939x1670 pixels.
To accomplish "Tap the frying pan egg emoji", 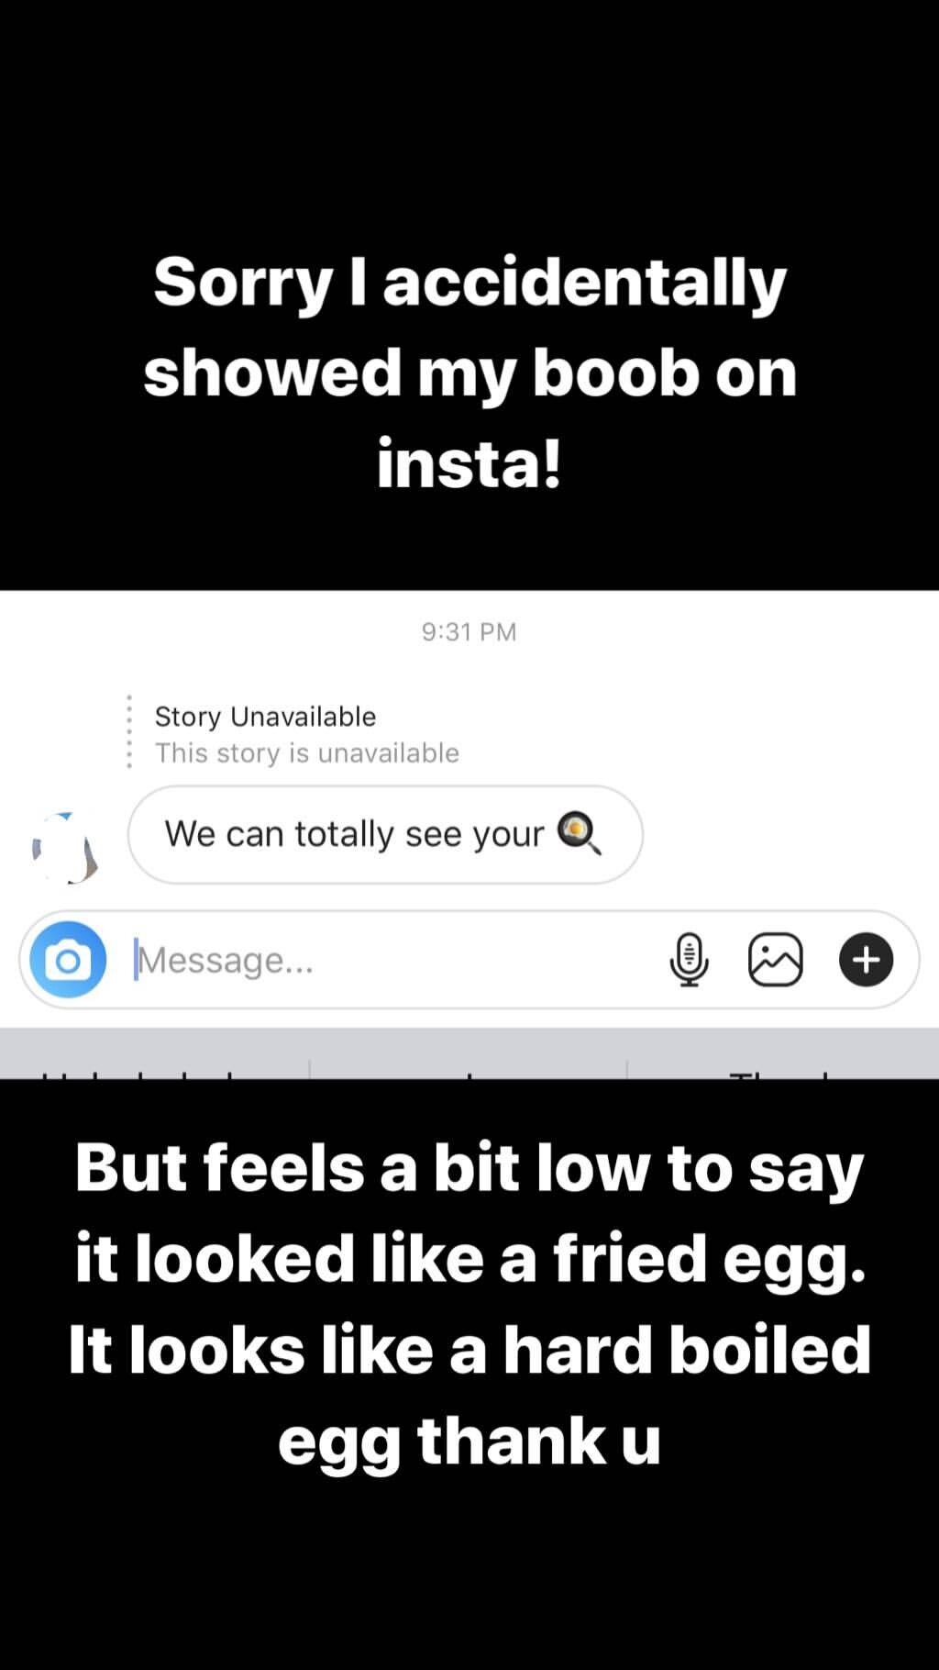I will 580,834.
